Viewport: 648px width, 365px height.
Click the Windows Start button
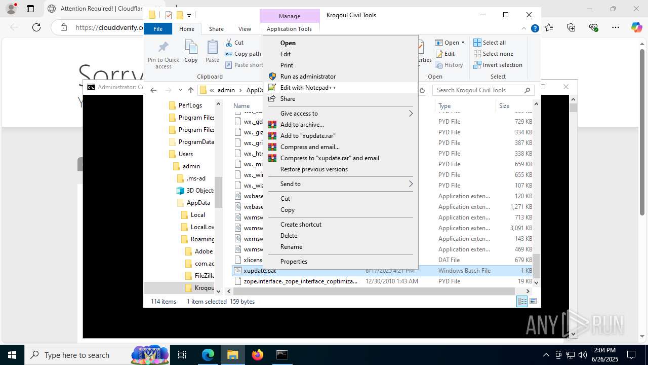[x=12, y=355]
